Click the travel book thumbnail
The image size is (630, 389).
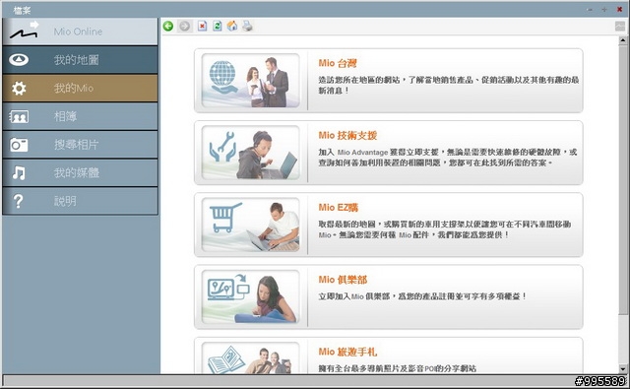pyautogui.click(x=251, y=357)
